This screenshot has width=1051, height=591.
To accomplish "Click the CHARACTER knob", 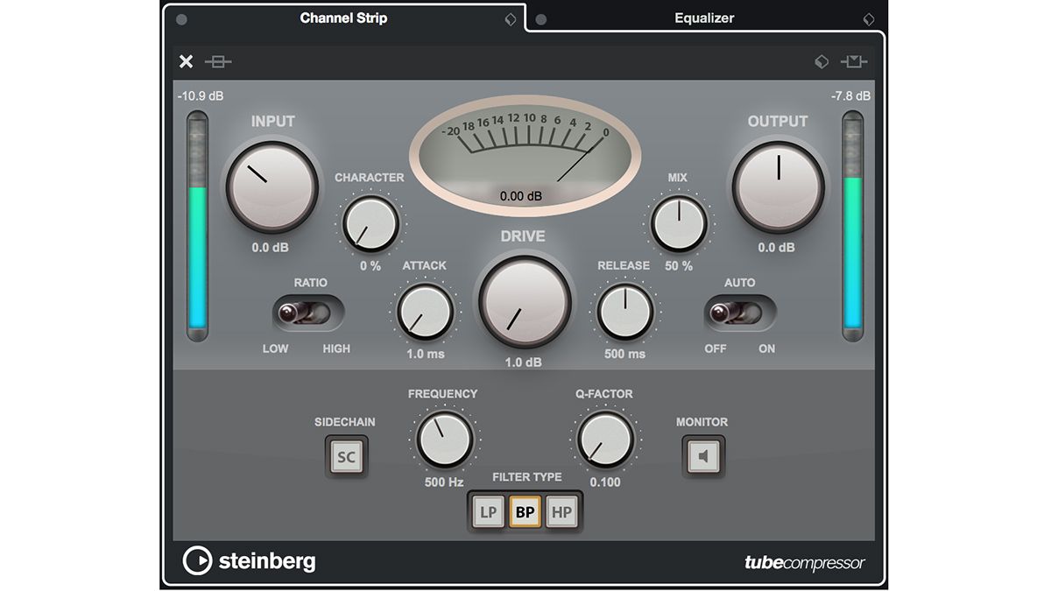I will tap(371, 223).
